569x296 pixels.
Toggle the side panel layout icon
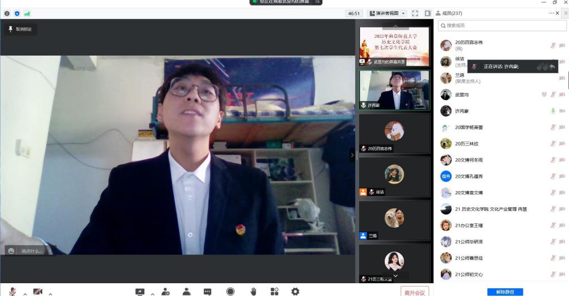[428, 13]
